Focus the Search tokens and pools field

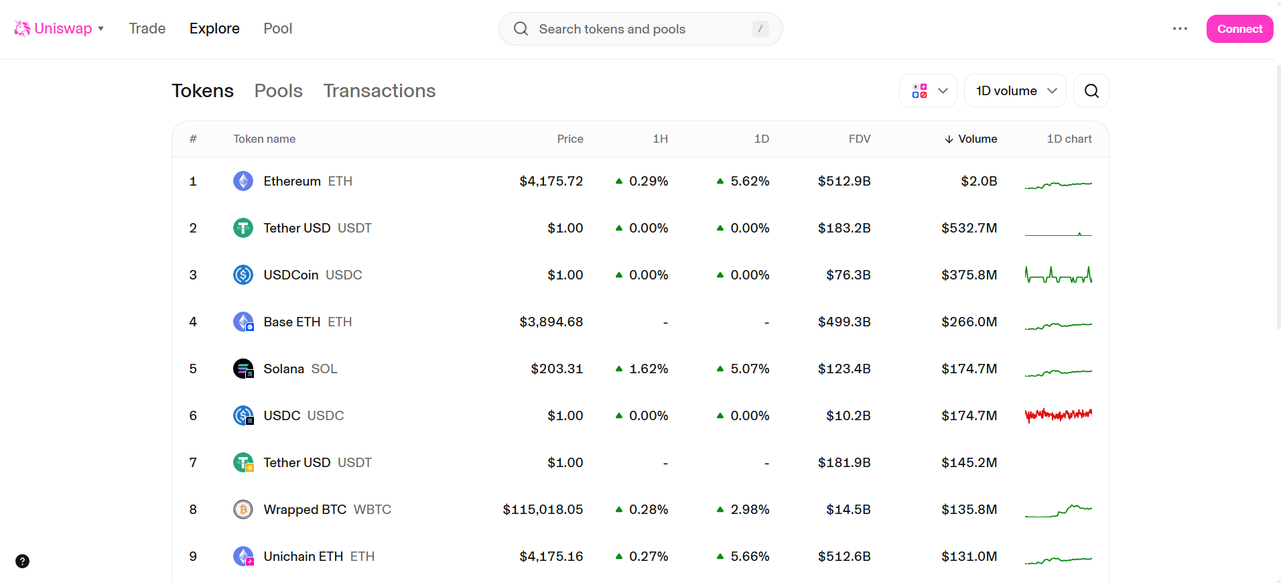[x=640, y=29]
